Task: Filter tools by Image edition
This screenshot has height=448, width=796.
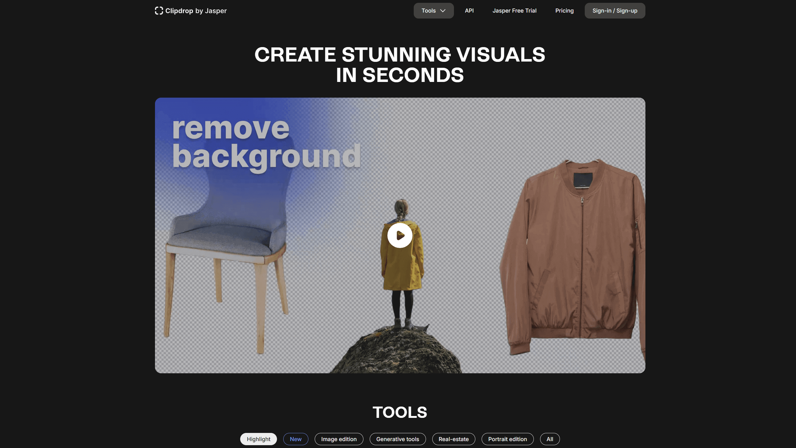Action: click(x=339, y=439)
